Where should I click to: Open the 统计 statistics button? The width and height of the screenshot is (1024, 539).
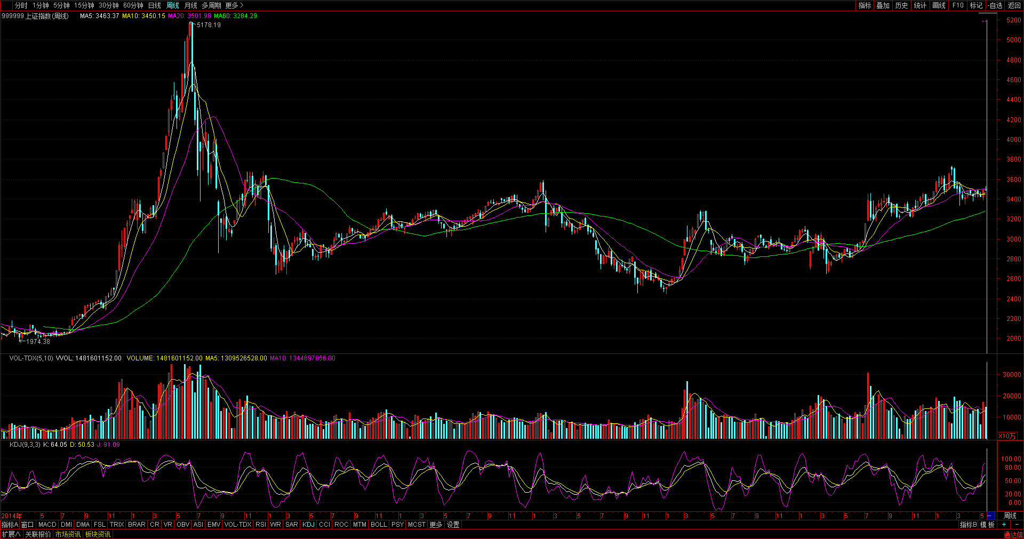920,5
